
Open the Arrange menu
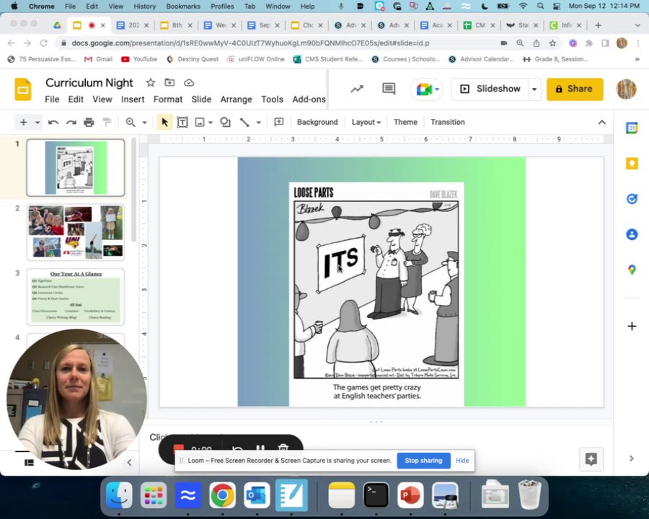(x=236, y=99)
